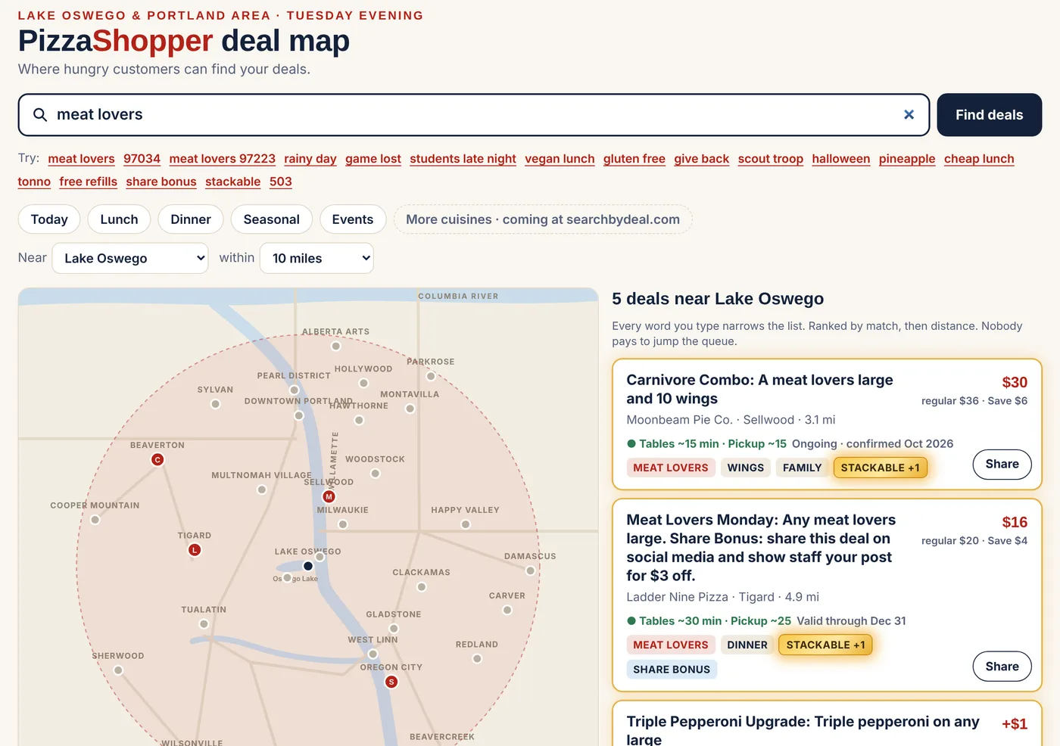Click the 'More cuisines' searchbydeal.com chip
Image resolution: width=1060 pixels, height=746 pixels.
(543, 219)
